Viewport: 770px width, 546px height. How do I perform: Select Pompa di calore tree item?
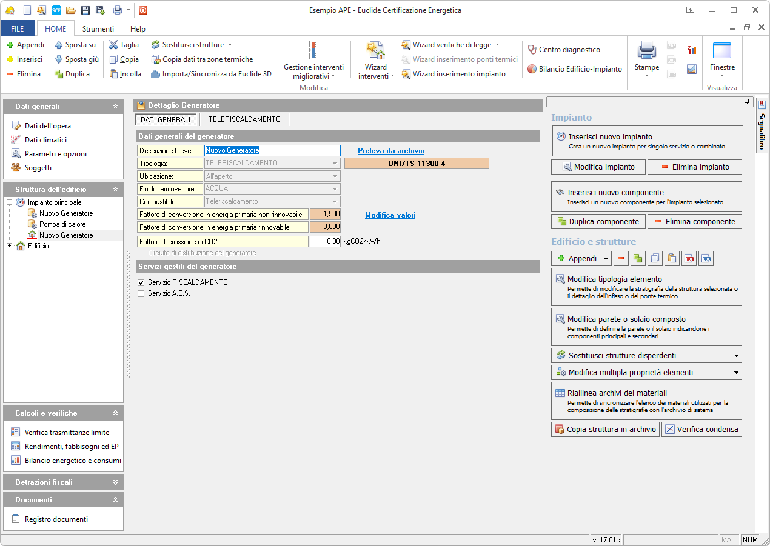point(62,224)
